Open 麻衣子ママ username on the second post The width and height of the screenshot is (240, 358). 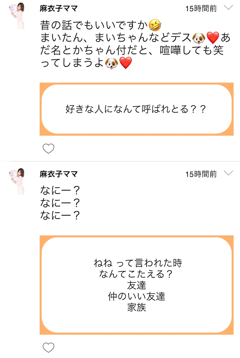click(59, 174)
